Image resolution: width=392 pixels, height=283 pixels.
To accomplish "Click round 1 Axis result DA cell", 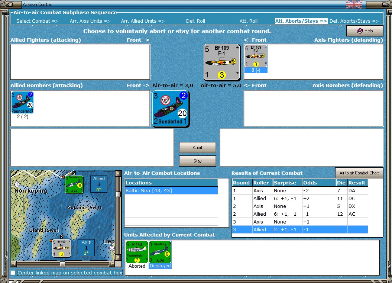I will [x=357, y=191].
